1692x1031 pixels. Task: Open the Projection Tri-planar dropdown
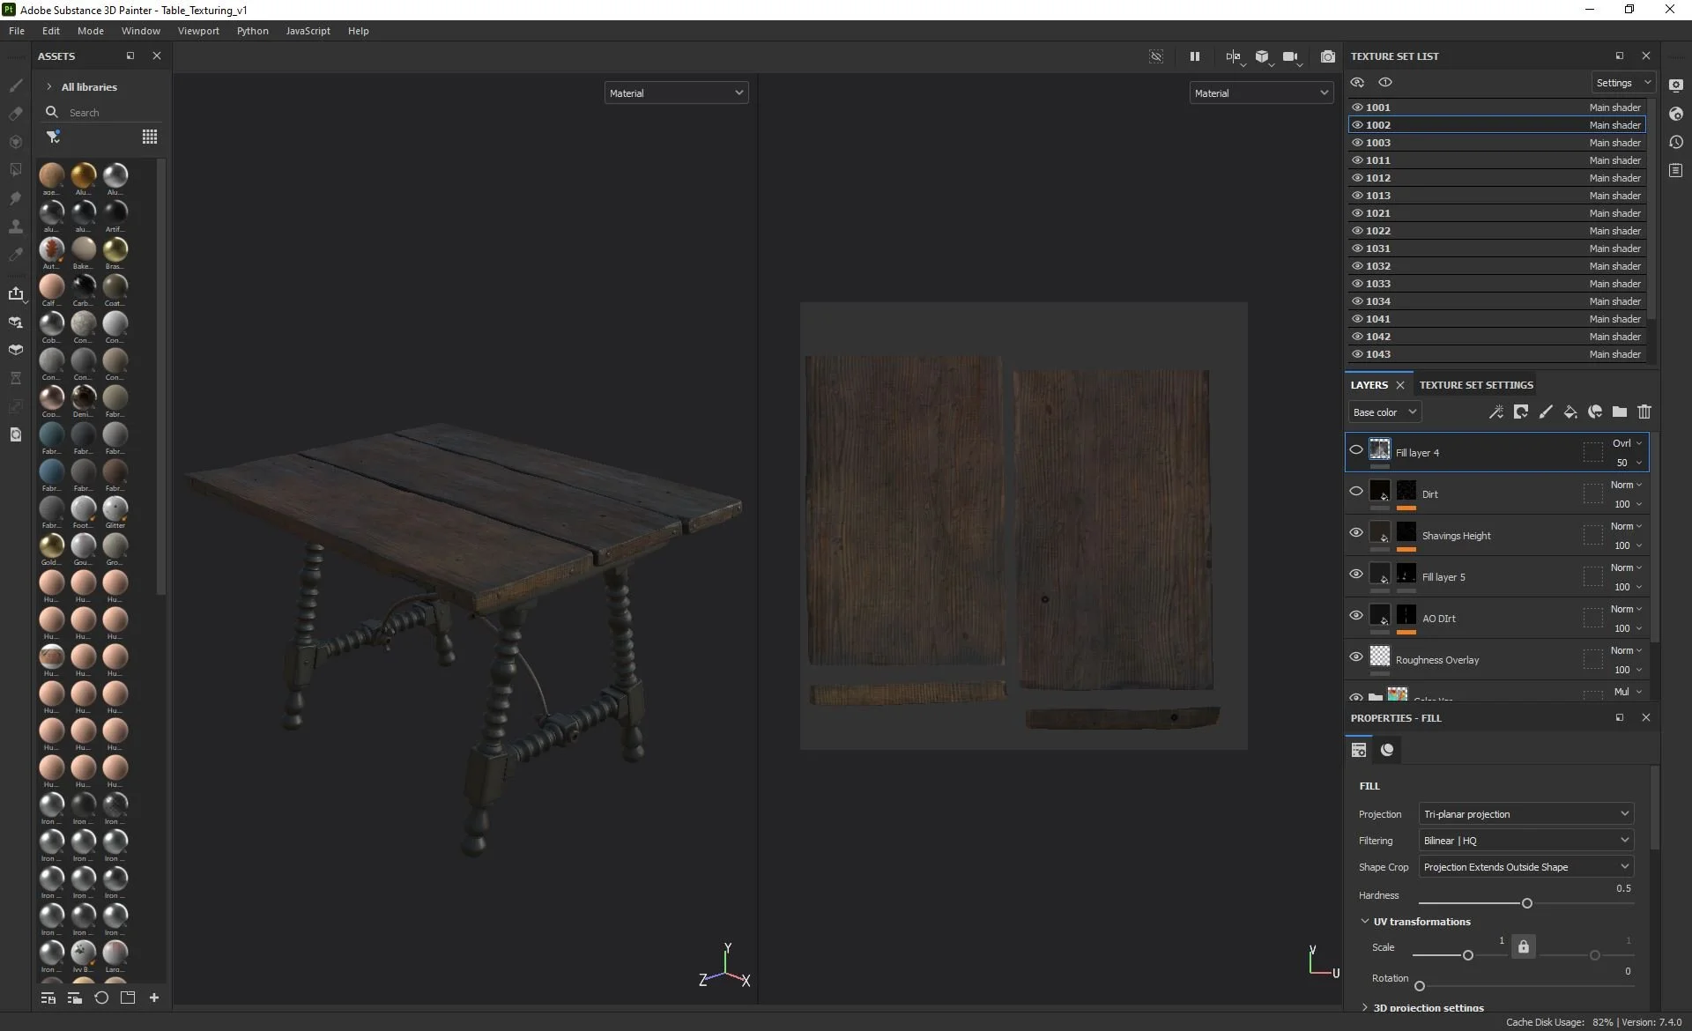click(1525, 814)
